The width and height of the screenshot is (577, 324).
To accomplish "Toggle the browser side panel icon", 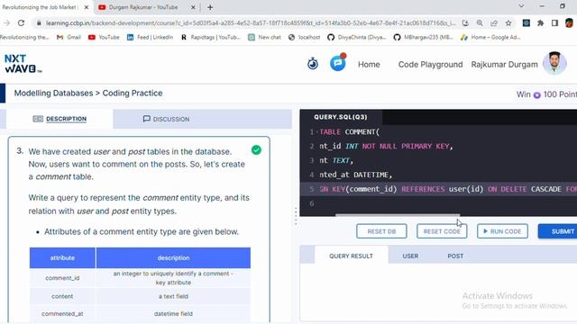I will [554, 22].
